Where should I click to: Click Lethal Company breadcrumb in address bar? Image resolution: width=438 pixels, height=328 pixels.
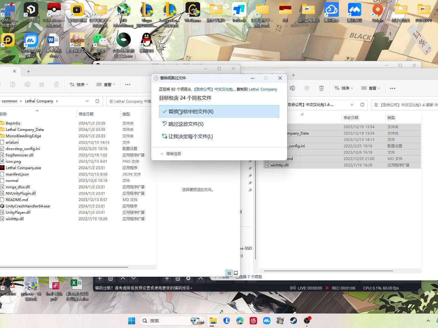click(x=39, y=101)
